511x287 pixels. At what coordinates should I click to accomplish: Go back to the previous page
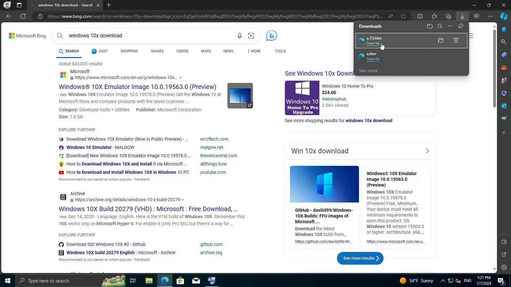pyautogui.click(x=9, y=16)
